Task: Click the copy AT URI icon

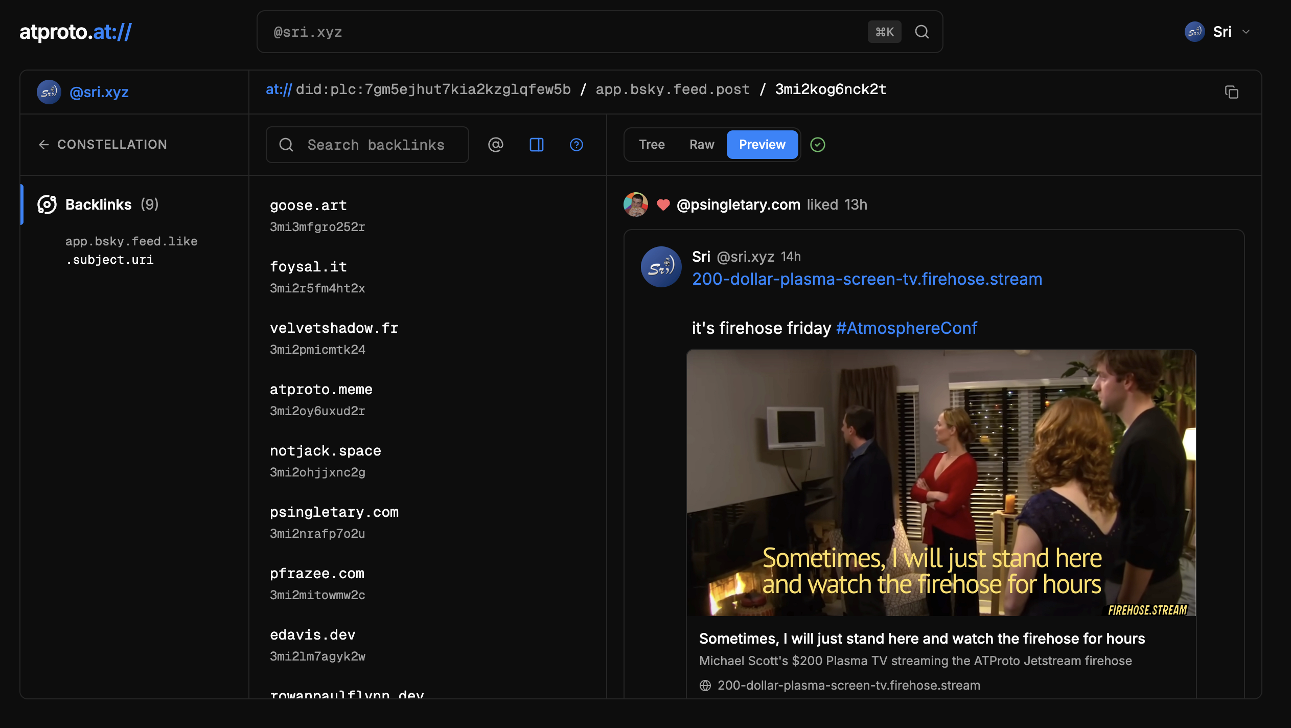Action: (x=1231, y=92)
